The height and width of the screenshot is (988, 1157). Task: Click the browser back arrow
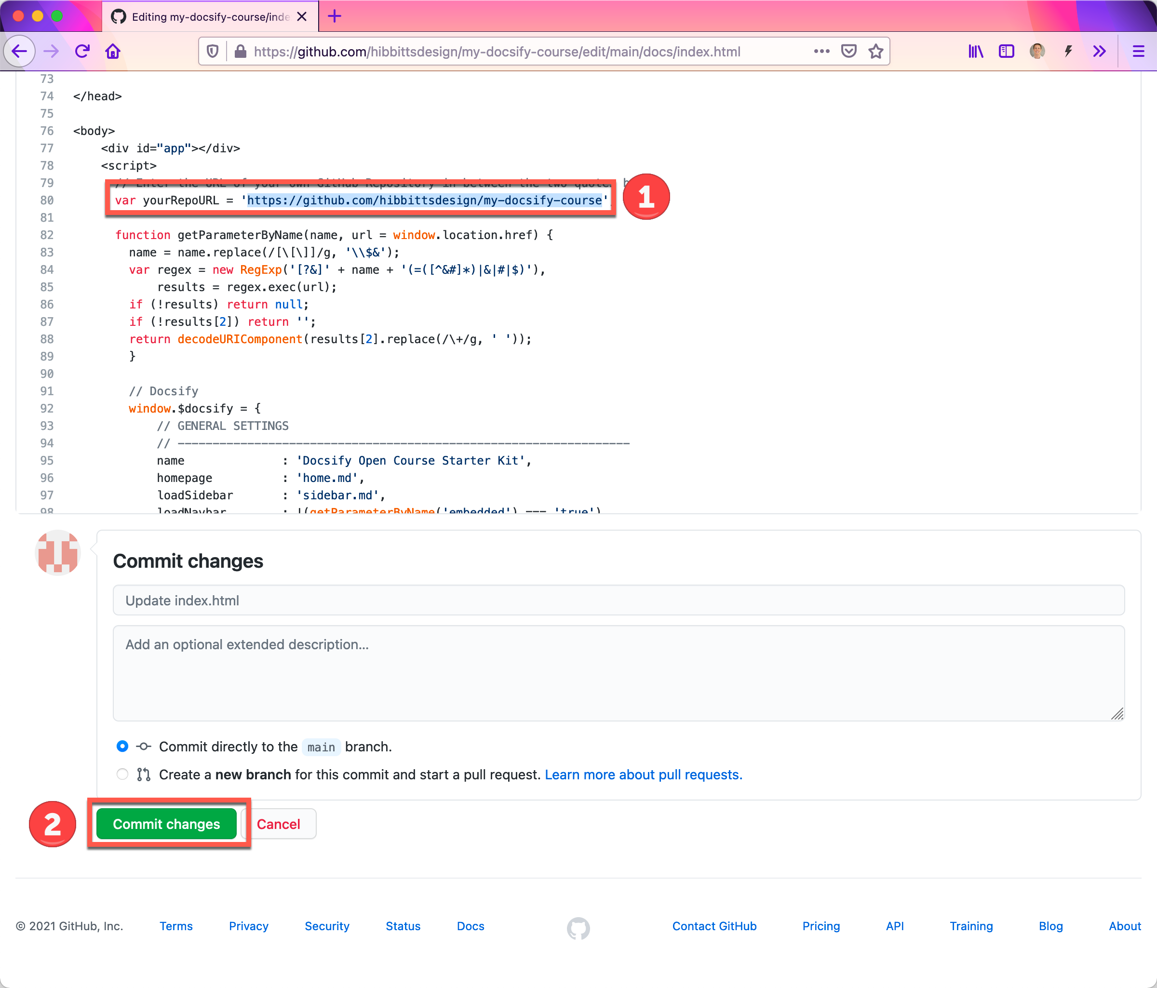(20, 52)
